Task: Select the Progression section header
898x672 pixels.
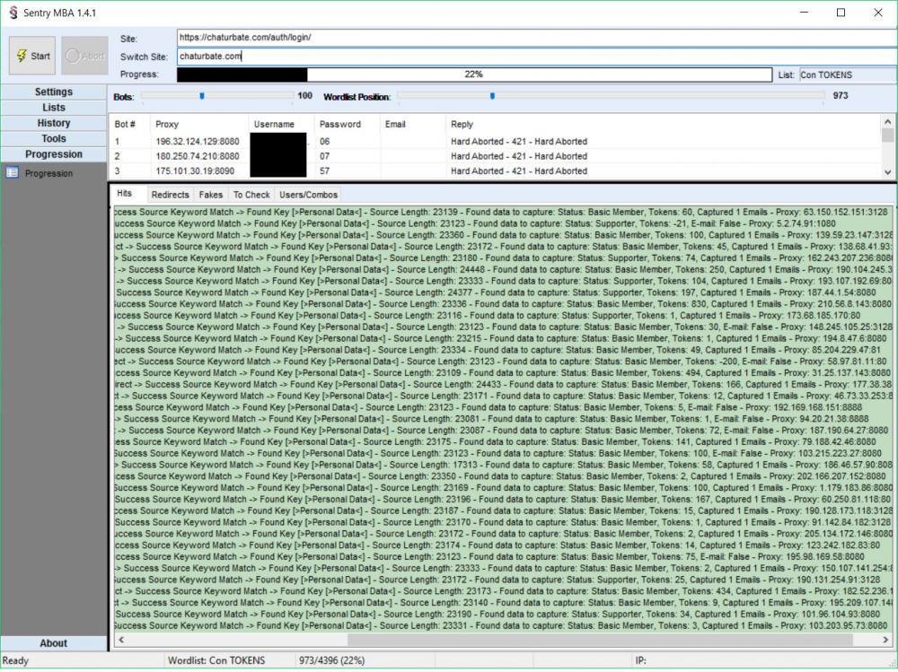Action: pyautogui.click(x=53, y=154)
